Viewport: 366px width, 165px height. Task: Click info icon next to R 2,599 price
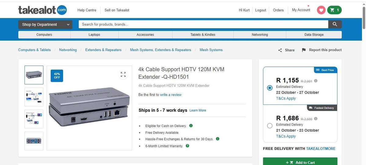(x=316, y=119)
